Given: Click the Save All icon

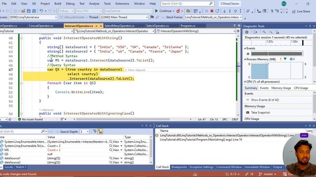Looking at the screenshot, I should [x=34, y=11].
